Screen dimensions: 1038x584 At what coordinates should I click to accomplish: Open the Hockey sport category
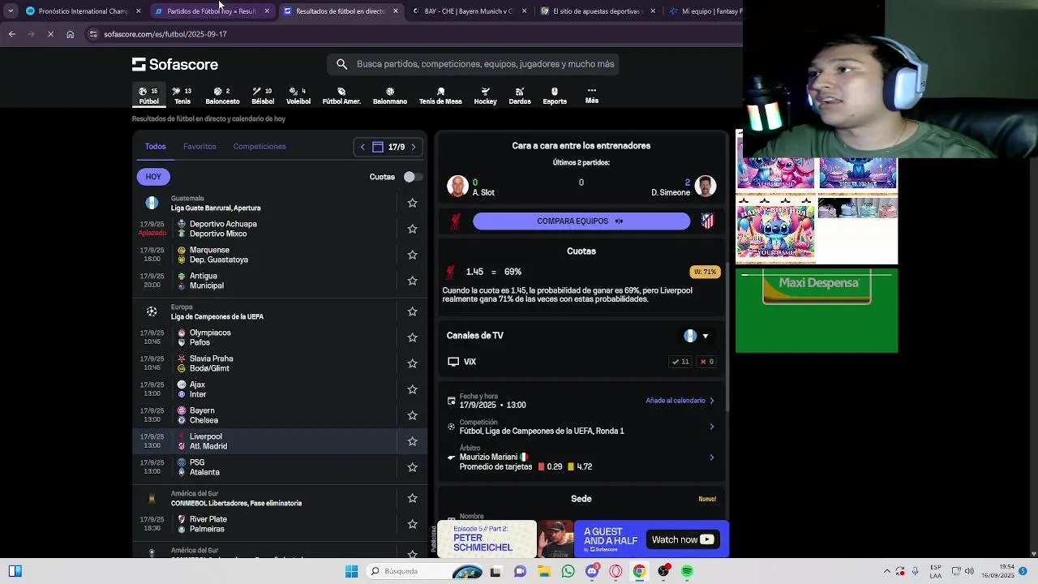click(485, 96)
